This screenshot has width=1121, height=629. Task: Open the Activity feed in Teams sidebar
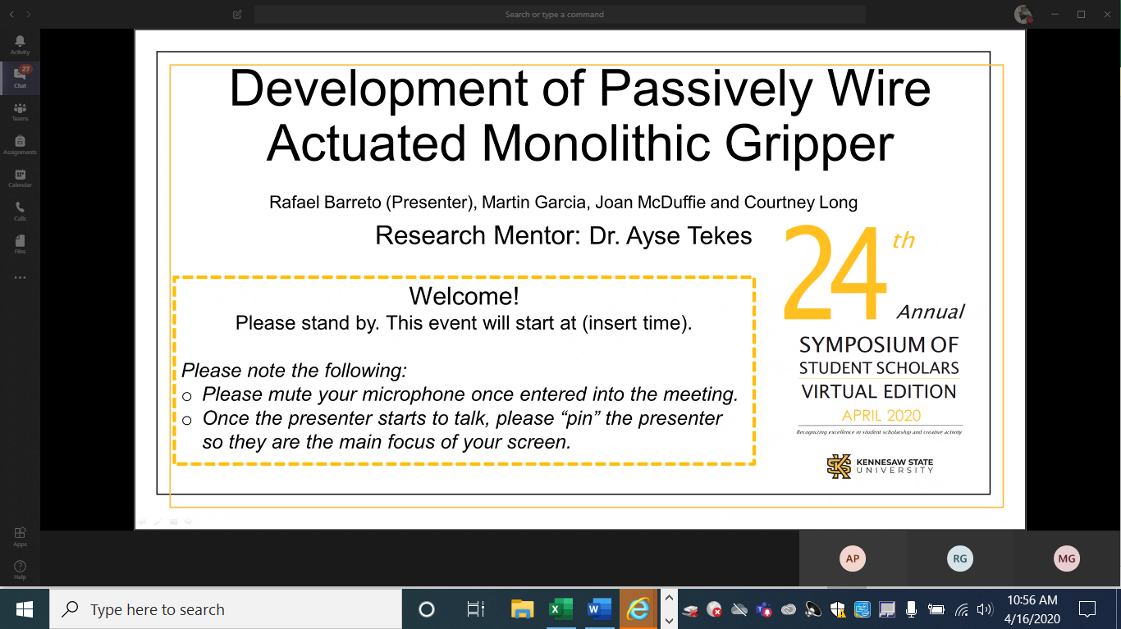tap(20, 44)
